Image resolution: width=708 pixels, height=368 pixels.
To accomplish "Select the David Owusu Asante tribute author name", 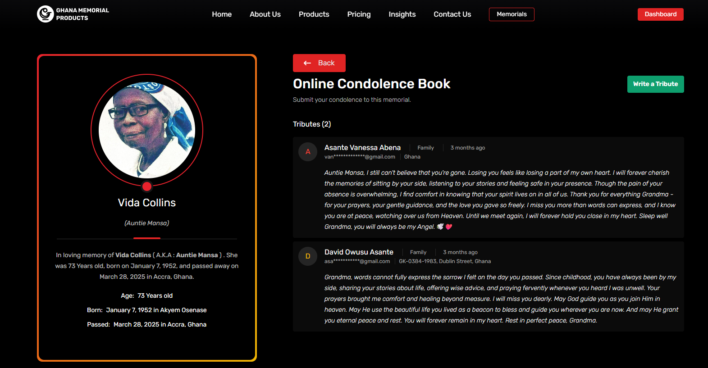I will click(x=359, y=252).
